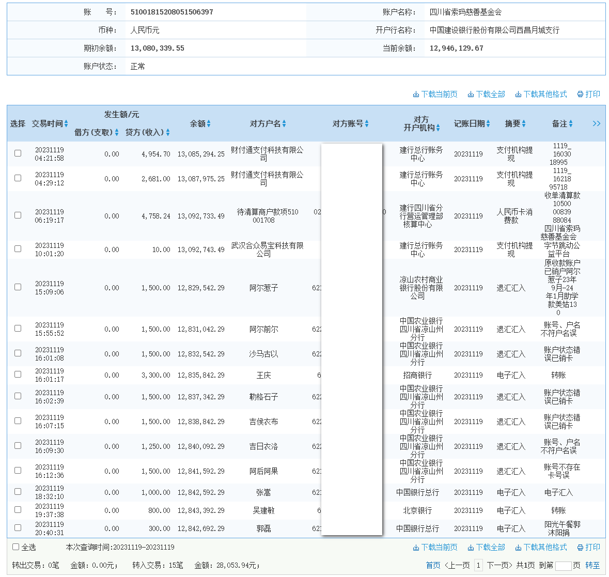Click account status 正常 value

pos(137,67)
